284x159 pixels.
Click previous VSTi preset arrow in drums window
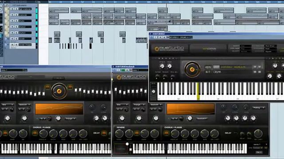[x=255, y=67]
